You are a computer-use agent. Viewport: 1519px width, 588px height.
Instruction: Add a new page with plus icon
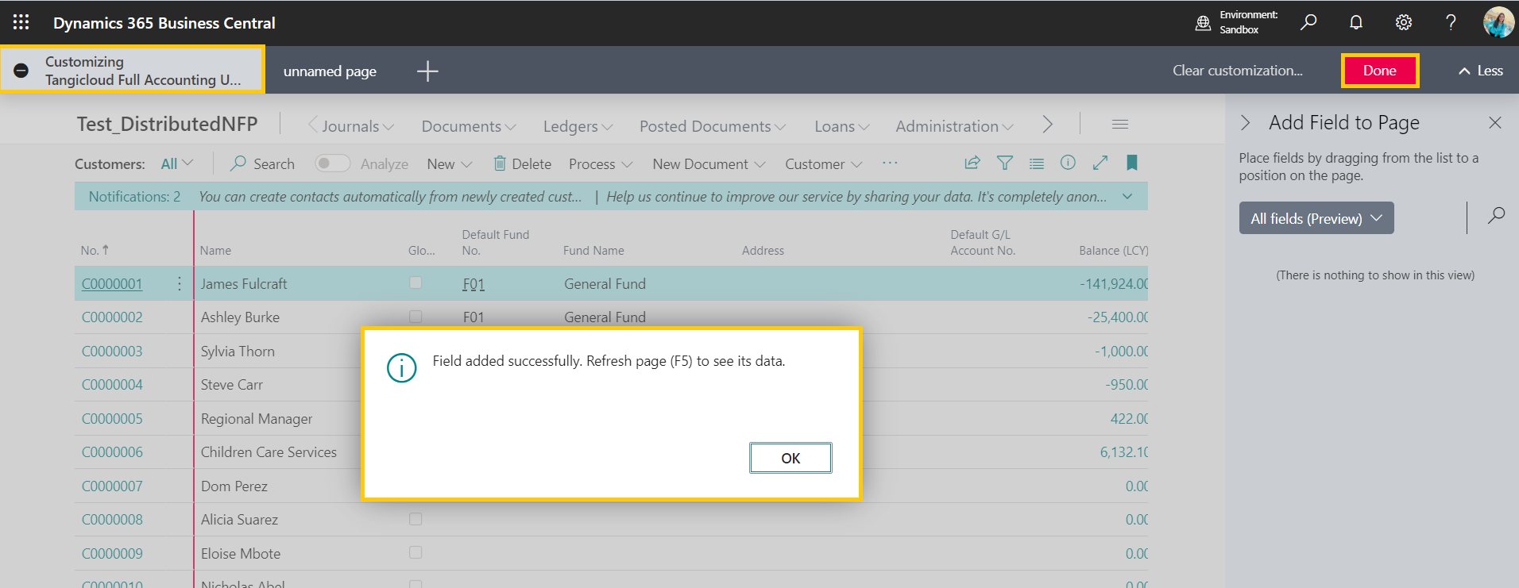tap(427, 71)
